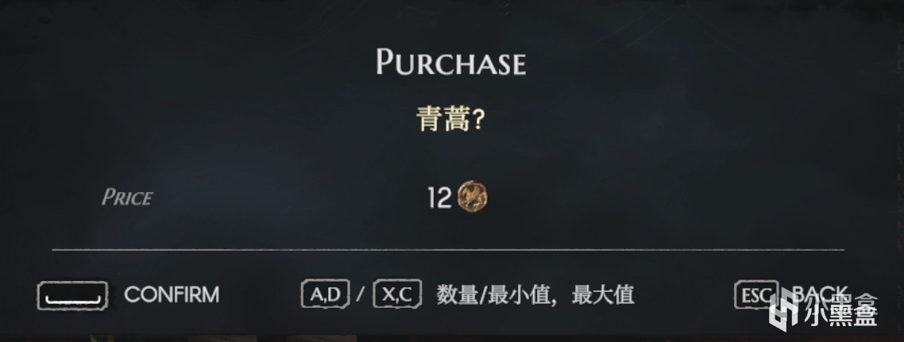904x342 pixels.
Task: Click the 数量/最小值, 最大值 hint text
Action: click(x=535, y=295)
